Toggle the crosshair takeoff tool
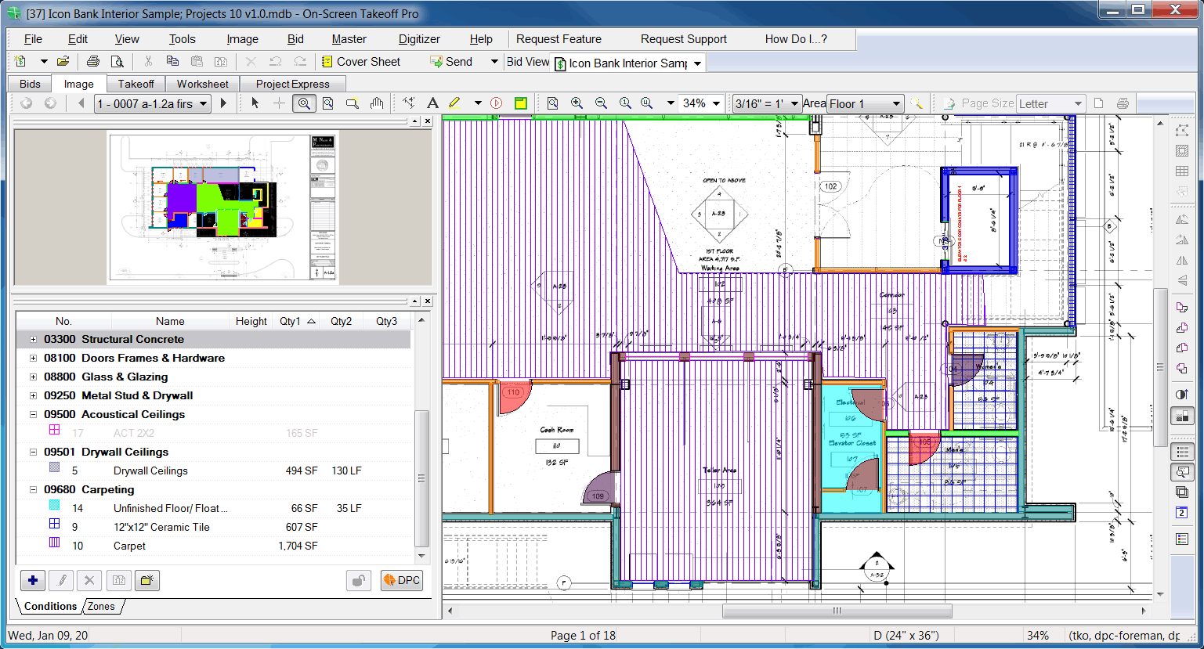1204x649 pixels. point(279,103)
